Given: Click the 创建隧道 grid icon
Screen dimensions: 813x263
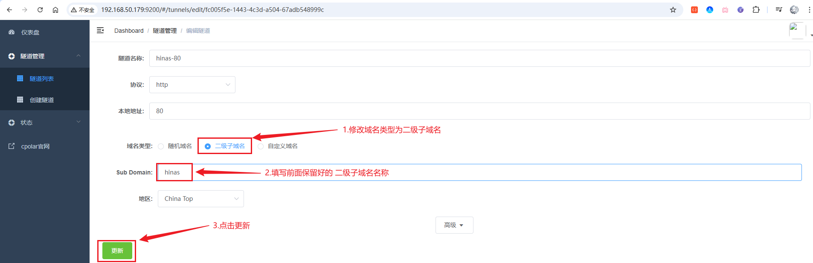Looking at the screenshot, I should pyautogui.click(x=20, y=100).
